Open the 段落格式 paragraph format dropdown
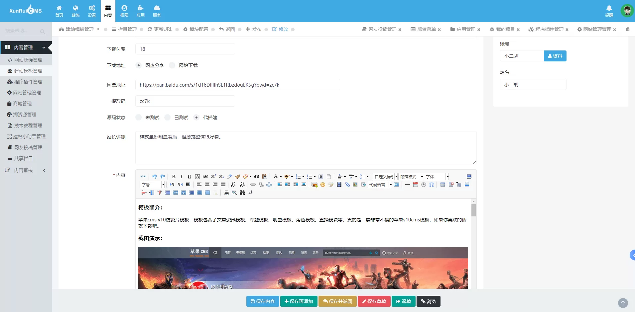Viewport: 635px width, 312px height. tap(411, 177)
